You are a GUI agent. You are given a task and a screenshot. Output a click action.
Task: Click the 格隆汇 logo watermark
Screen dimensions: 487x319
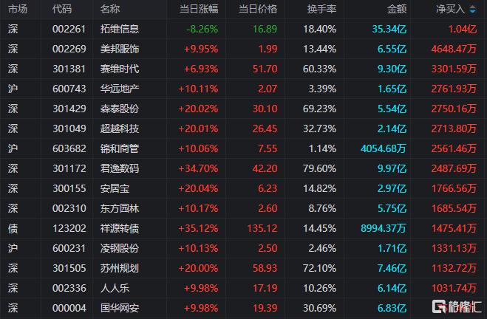457,306
